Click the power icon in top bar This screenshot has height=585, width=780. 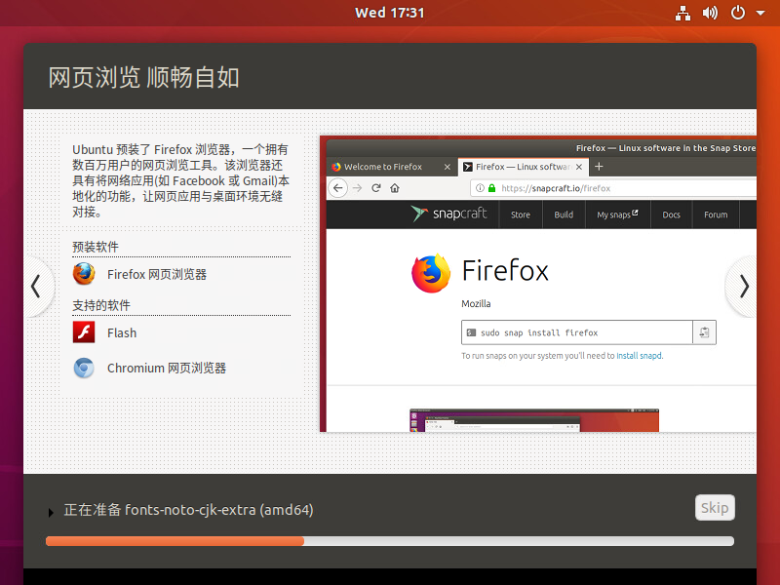tap(738, 13)
